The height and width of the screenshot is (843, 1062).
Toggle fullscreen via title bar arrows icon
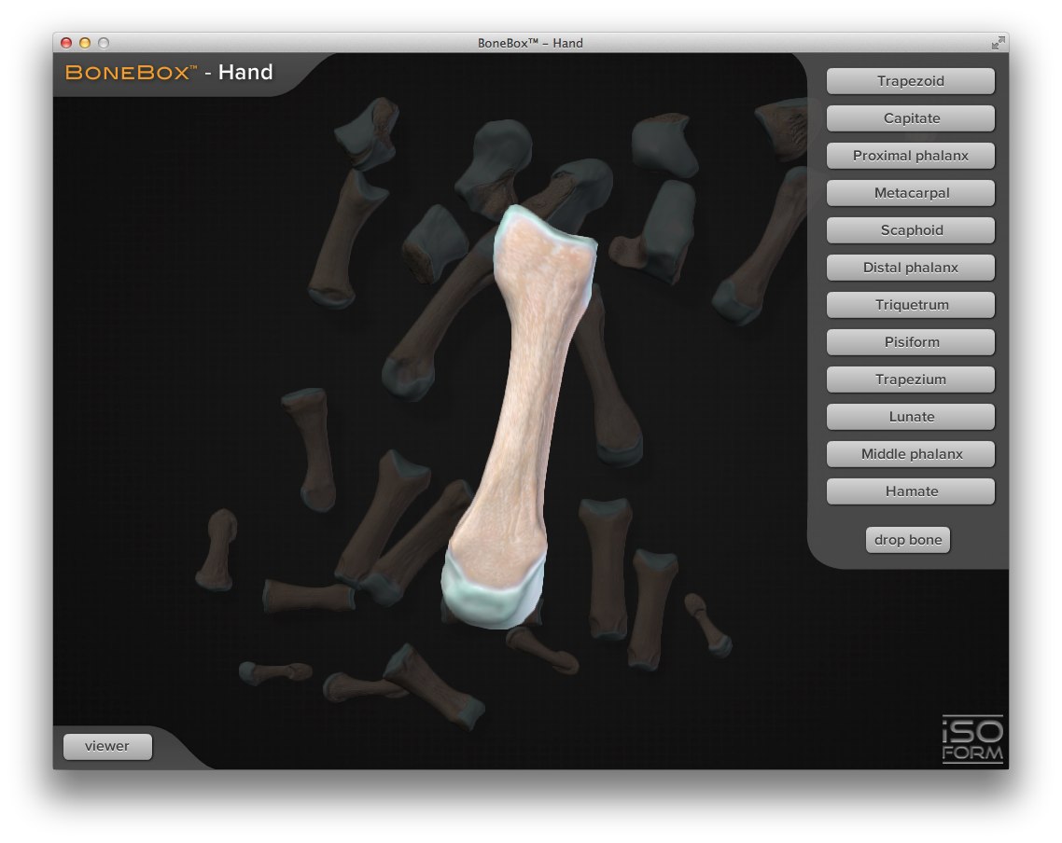point(998,43)
